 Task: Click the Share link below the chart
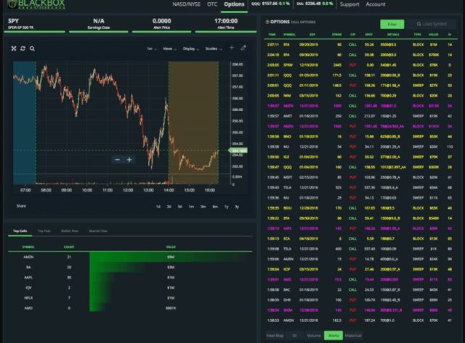tap(21, 206)
